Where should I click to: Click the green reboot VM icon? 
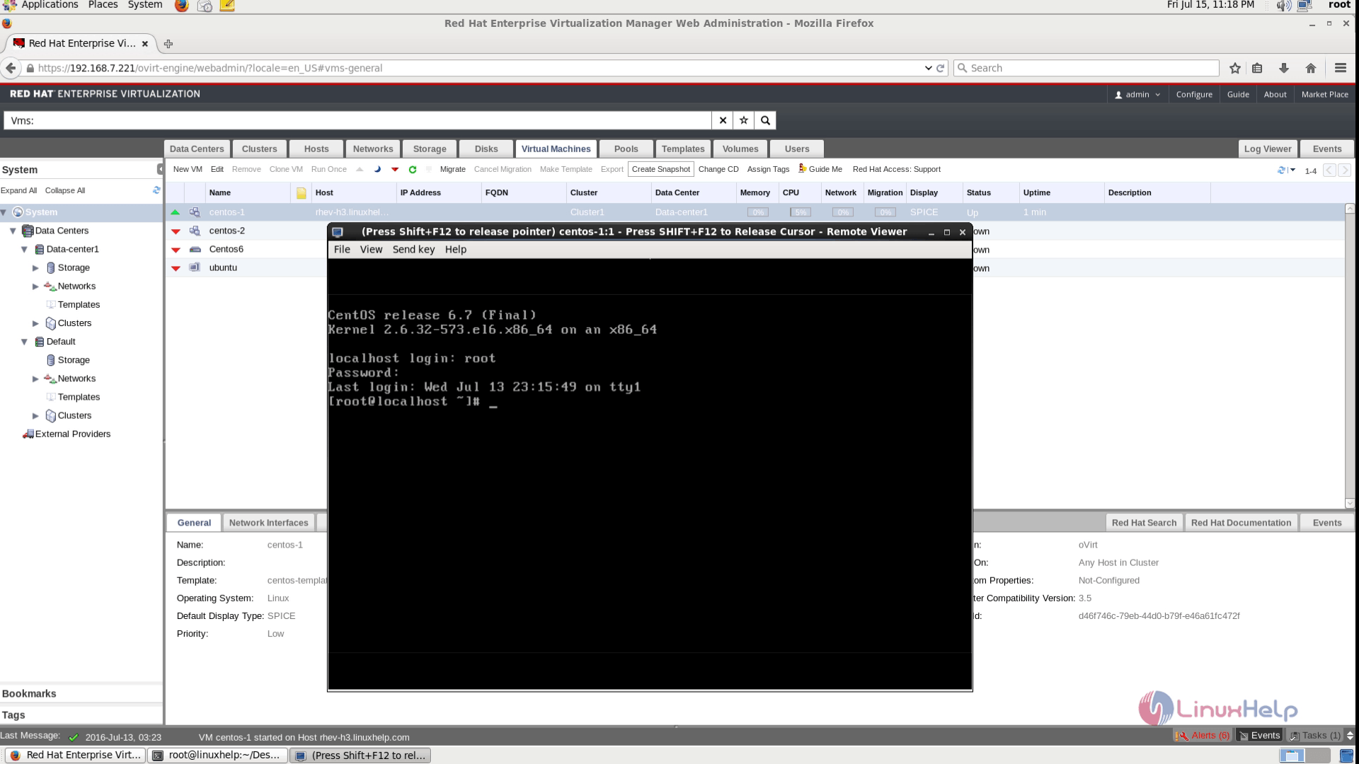(413, 169)
